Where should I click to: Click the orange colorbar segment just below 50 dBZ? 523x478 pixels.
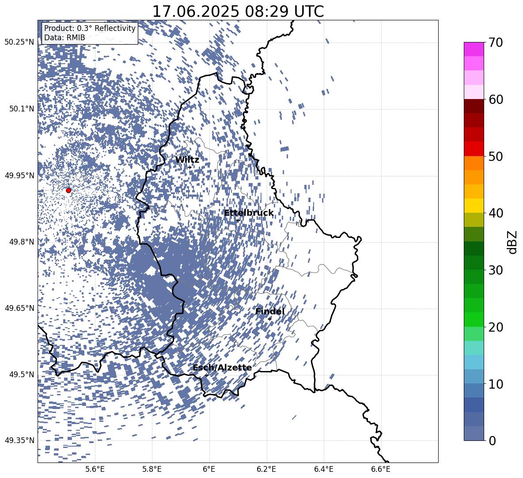[474, 163]
